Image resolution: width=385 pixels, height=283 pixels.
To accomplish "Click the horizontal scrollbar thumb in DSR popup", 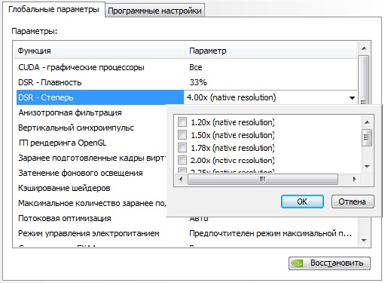I will point(263,180).
